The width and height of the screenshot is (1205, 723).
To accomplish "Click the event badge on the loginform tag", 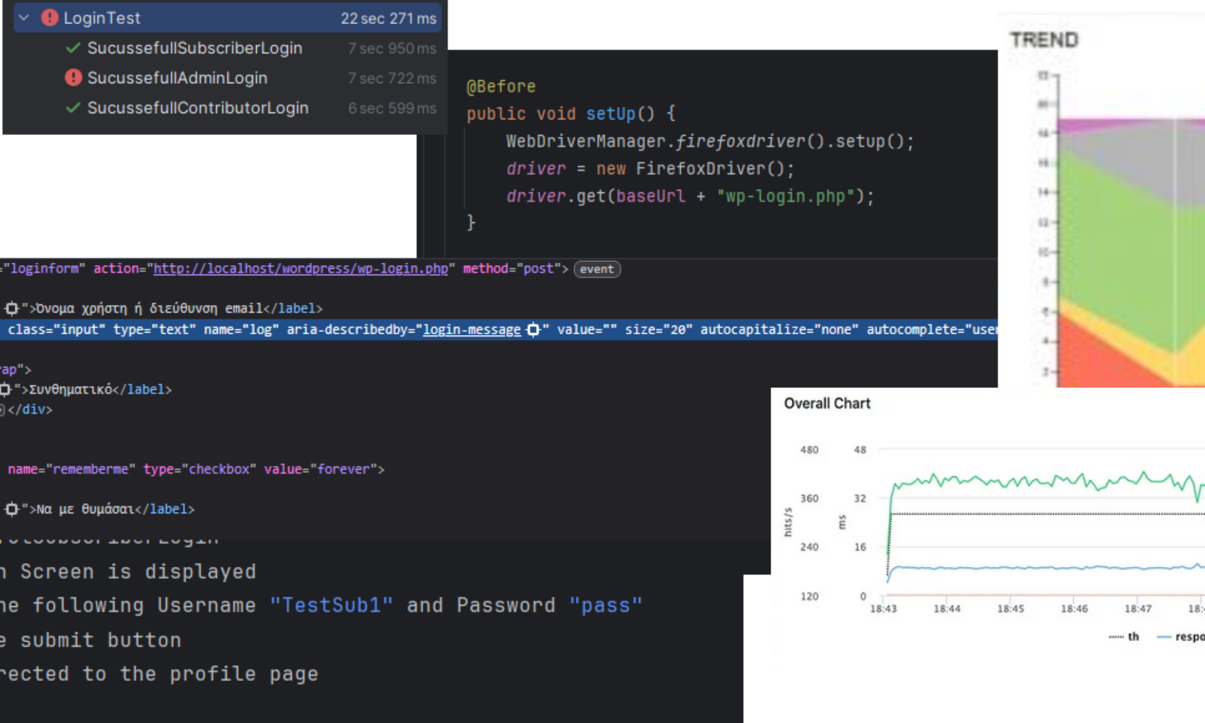I will pyautogui.click(x=596, y=269).
